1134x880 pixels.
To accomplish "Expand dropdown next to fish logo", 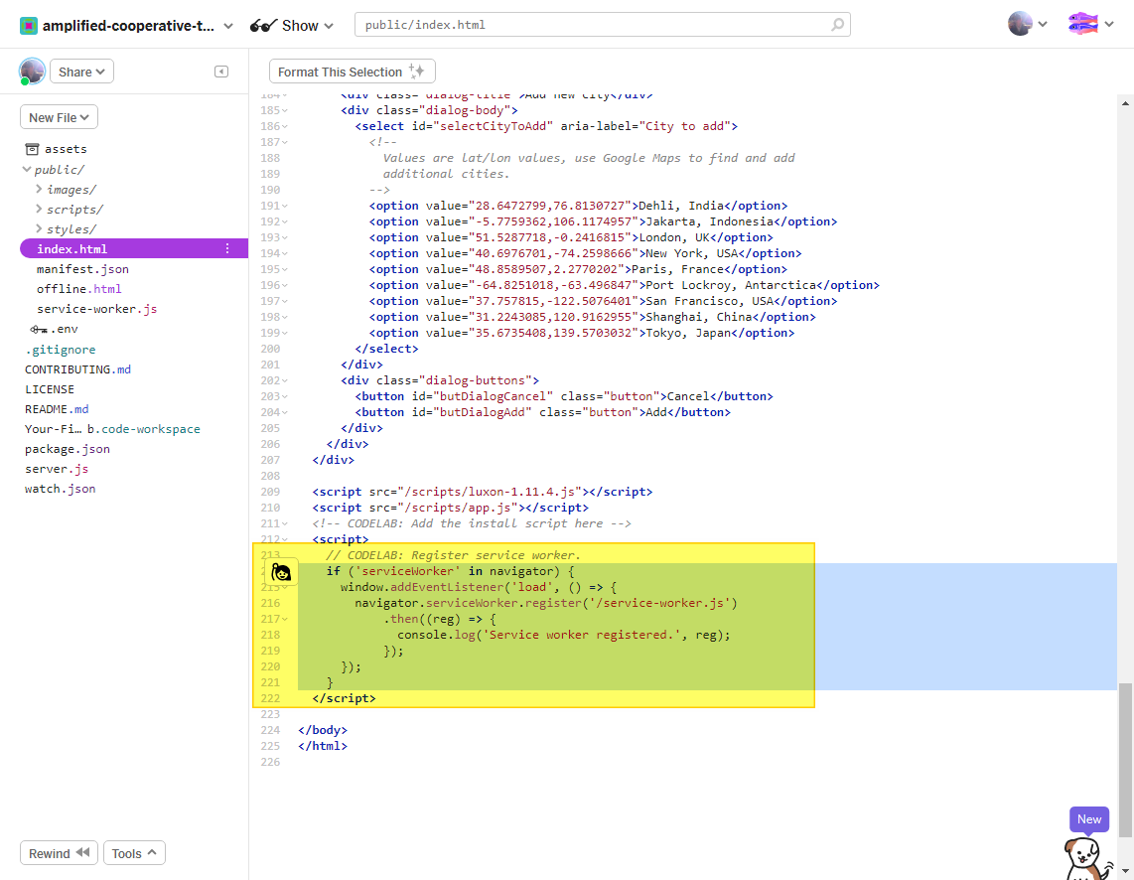I will [x=1109, y=25].
